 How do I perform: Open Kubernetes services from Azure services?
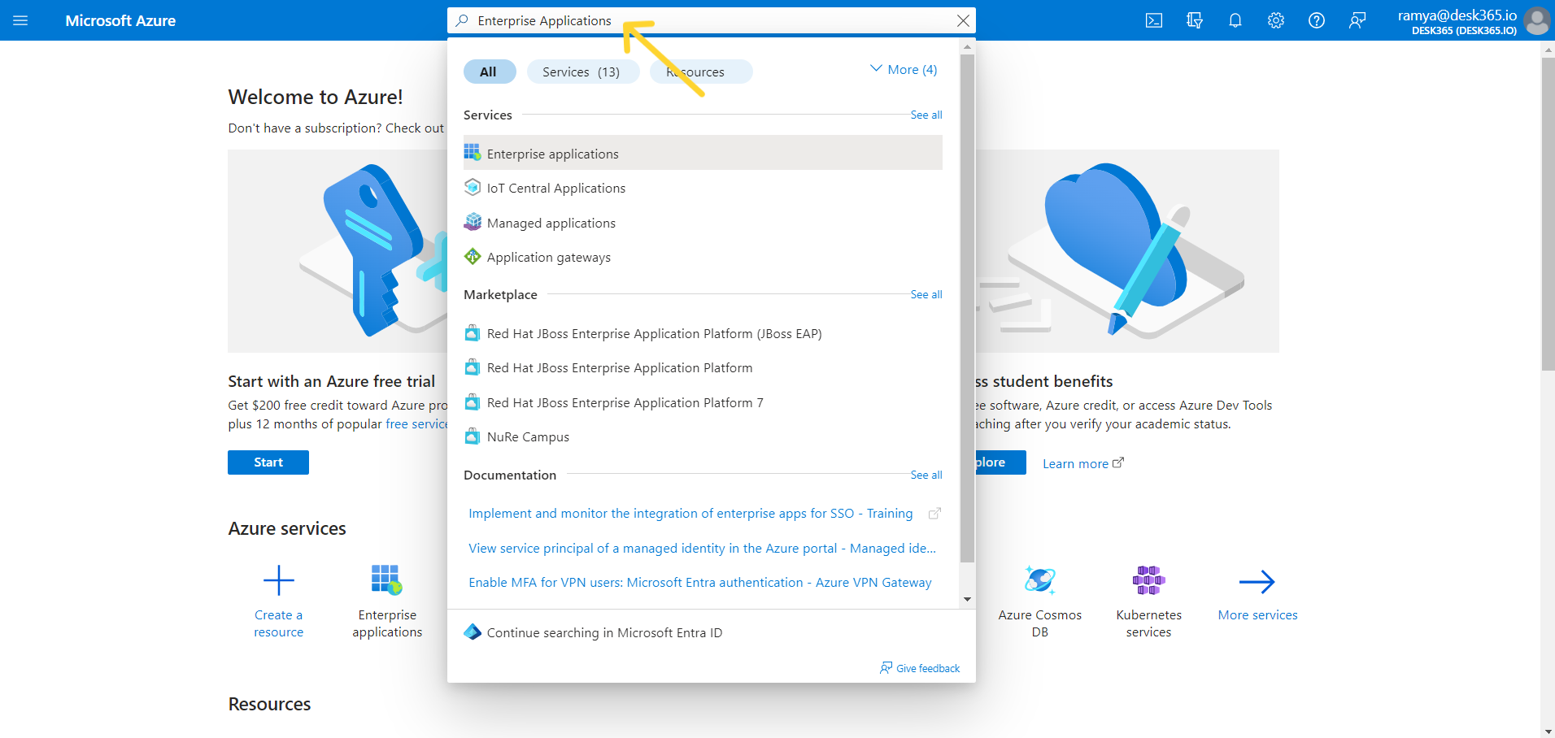pos(1148,580)
